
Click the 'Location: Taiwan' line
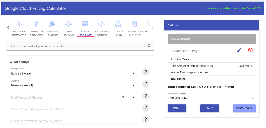(181, 59)
